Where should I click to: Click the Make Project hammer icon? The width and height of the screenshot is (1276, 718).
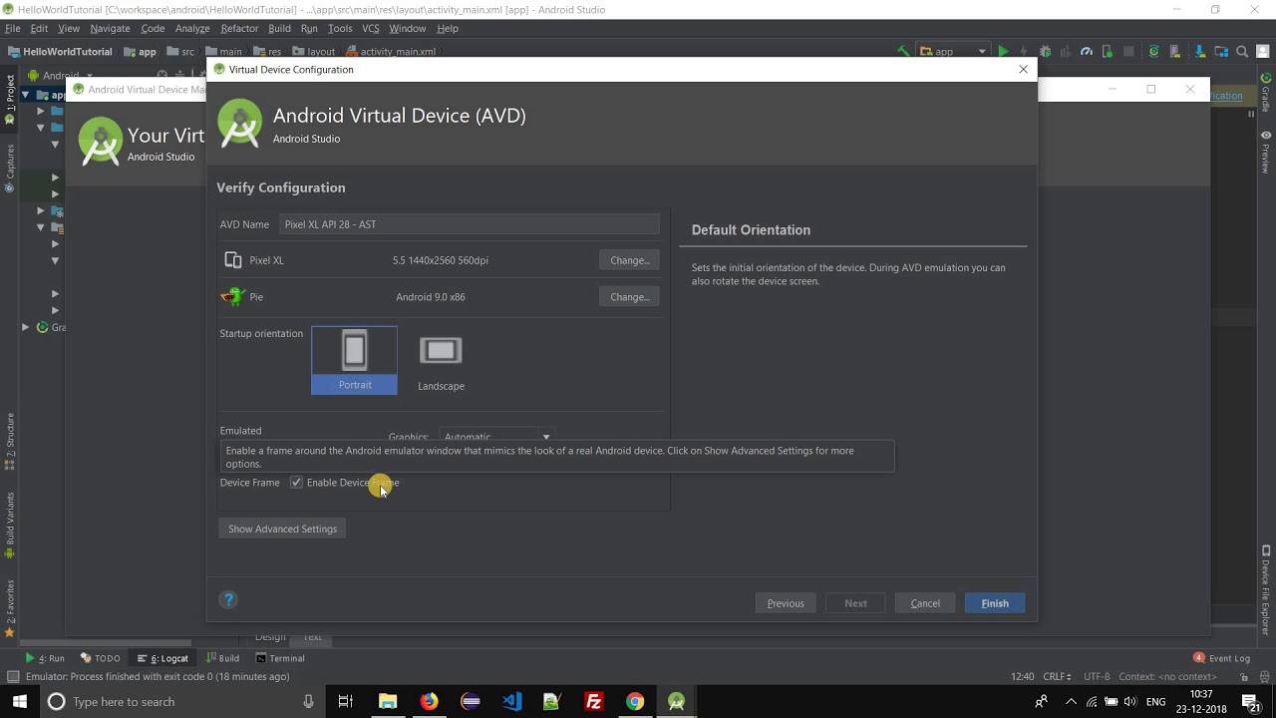[x=903, y=52]
